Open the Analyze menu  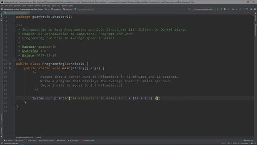pos(30,6)
